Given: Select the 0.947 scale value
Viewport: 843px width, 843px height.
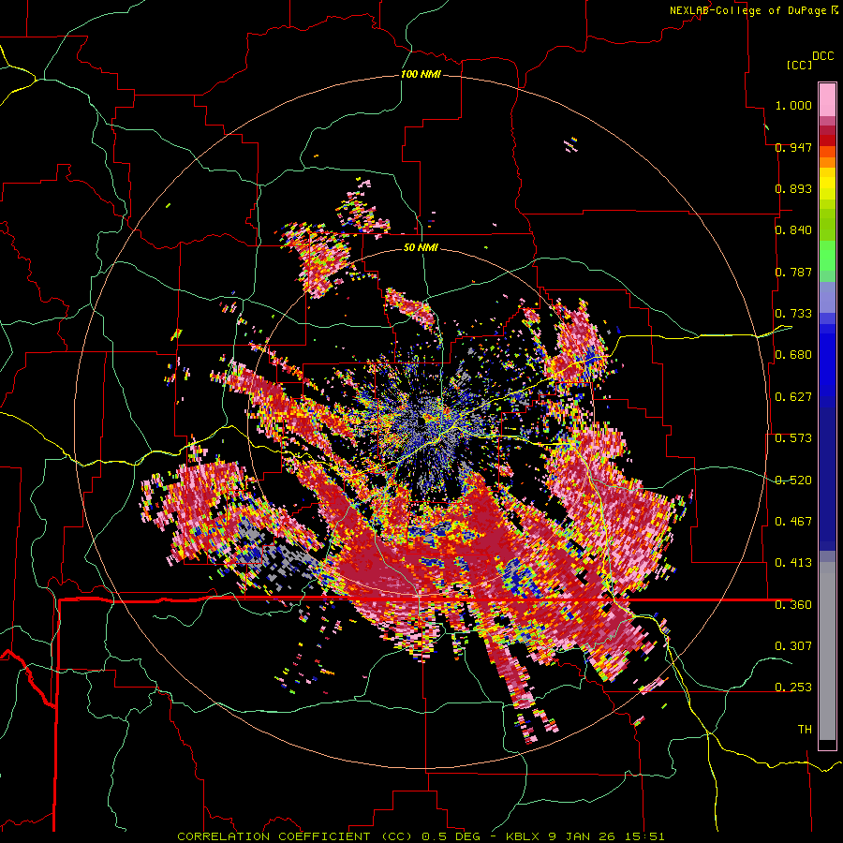Looking at the screenshot, I should [x=793, y=147].
